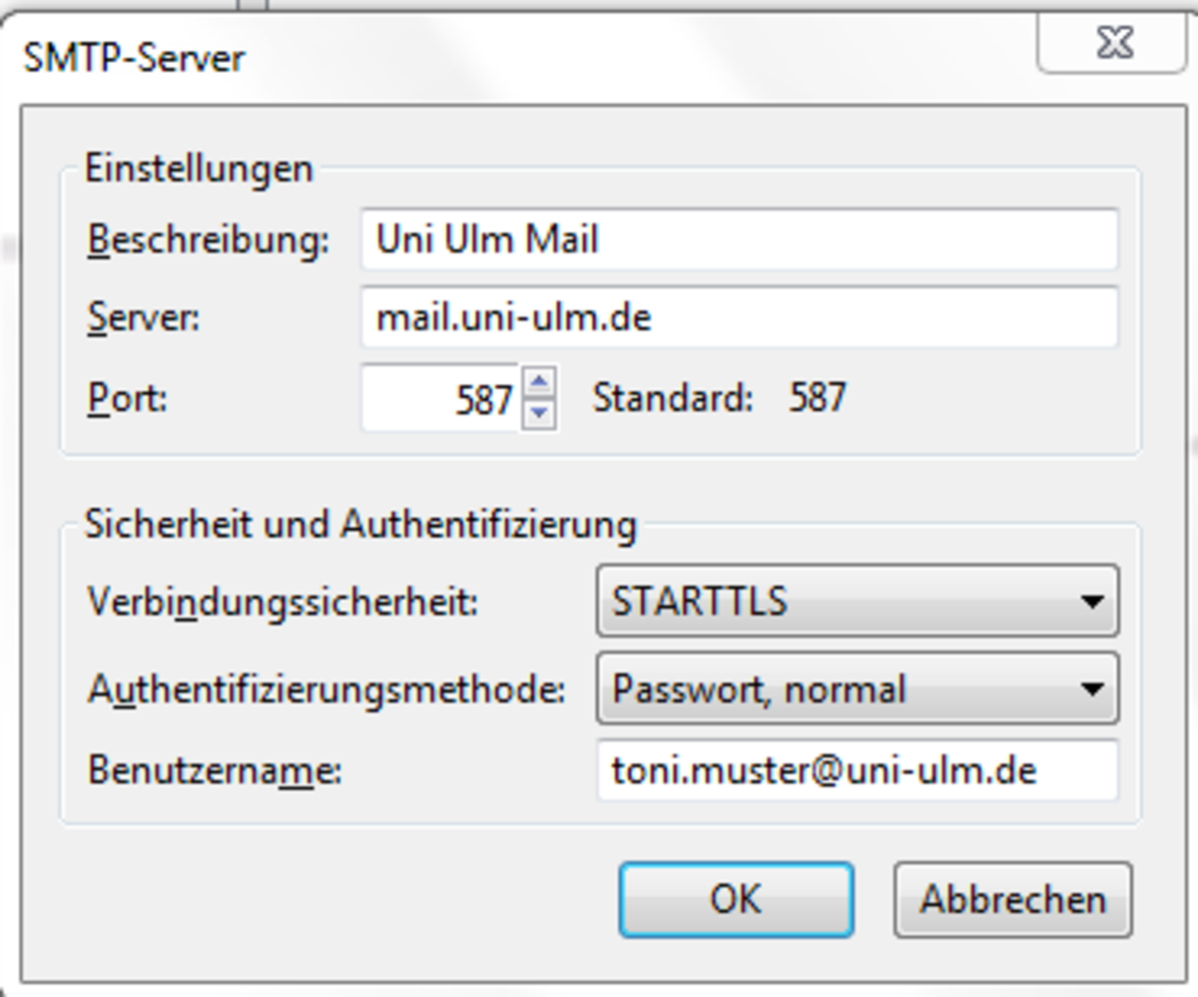Click the Port label
Screen dimensions: 1198x997
[x=128, y=399]
